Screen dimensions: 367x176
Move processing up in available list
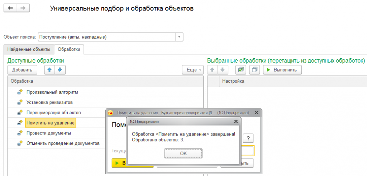tap(49, 70)
